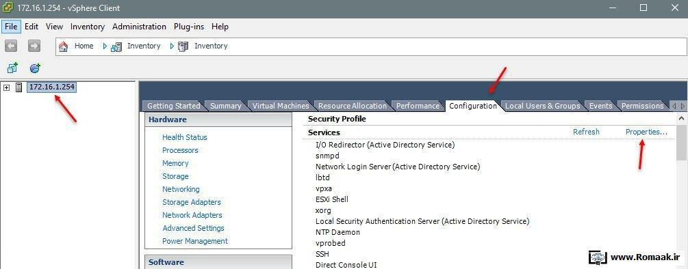Select I/O Redirector service entry
This screenshot has width=688, height=269.
(385, 145)
